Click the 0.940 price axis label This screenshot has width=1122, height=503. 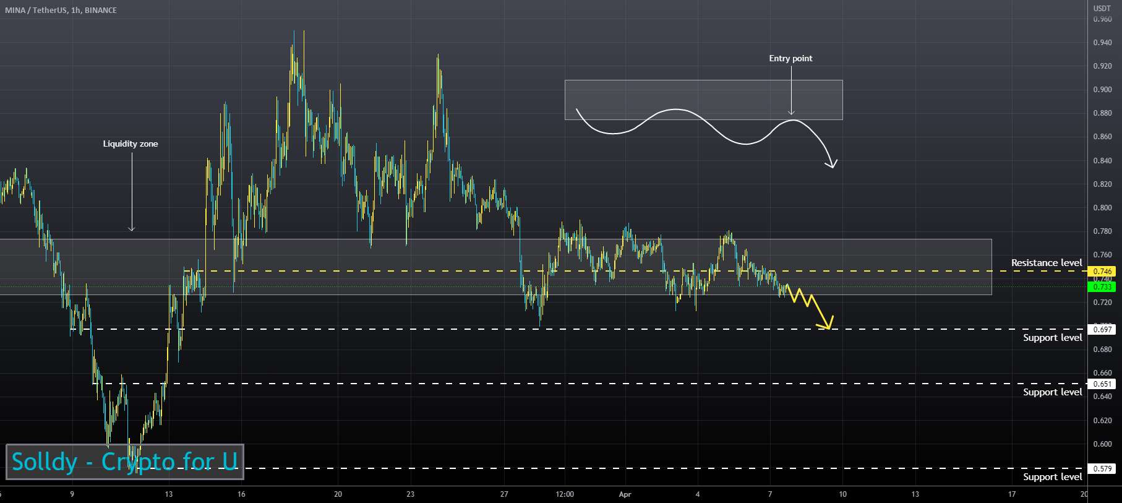(x=1102, y=43)
